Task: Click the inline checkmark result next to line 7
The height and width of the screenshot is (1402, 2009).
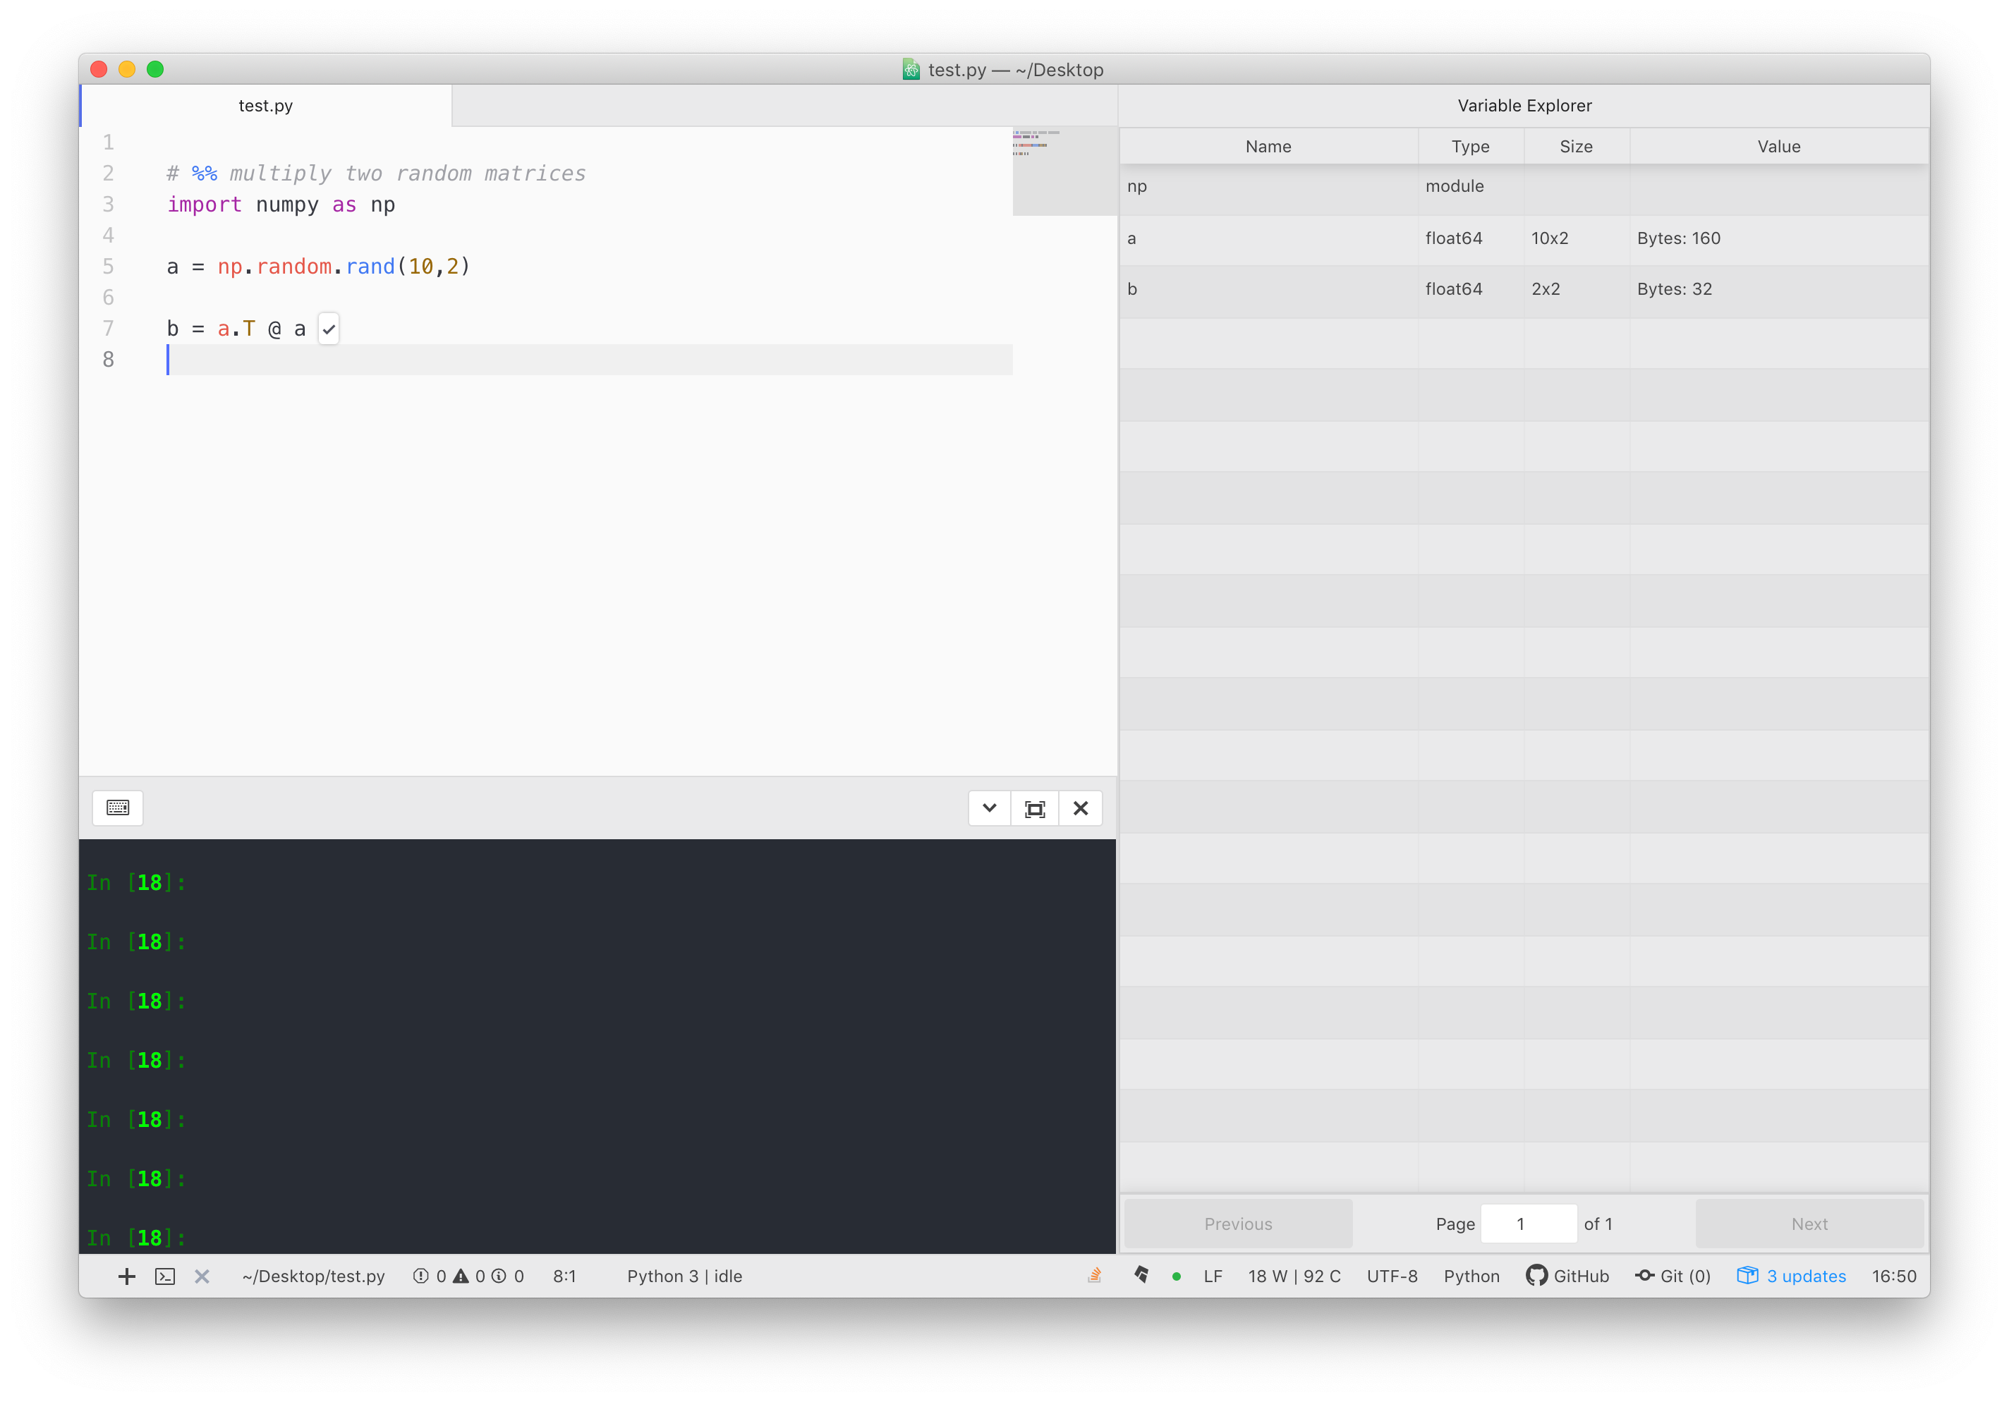Action: point(328,328)
